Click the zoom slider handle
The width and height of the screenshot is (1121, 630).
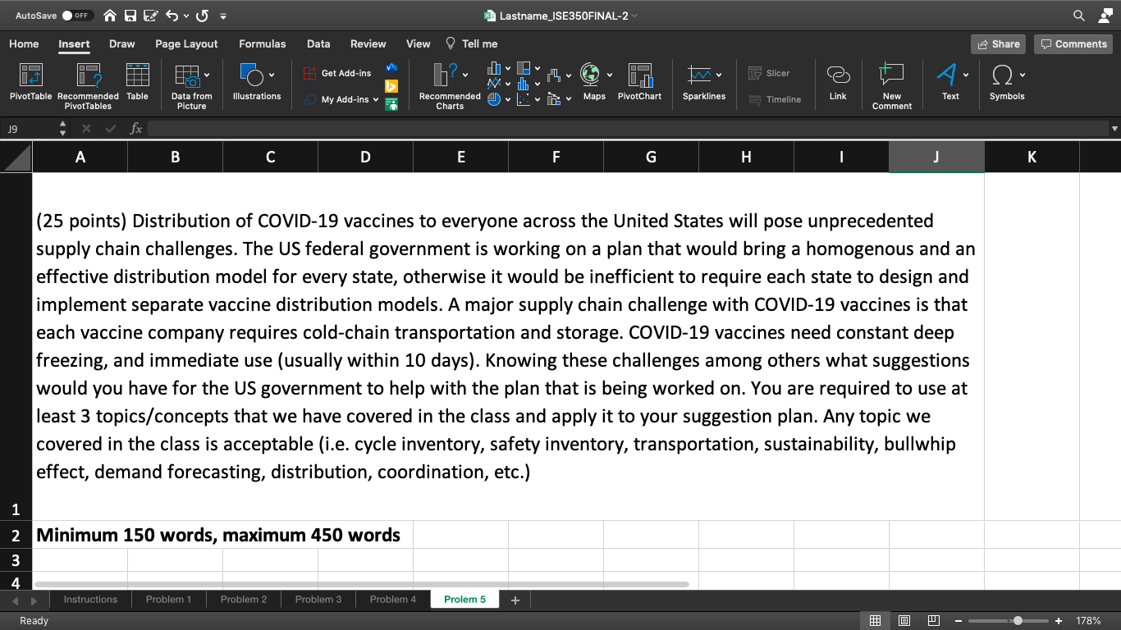click(x=1018, y=621)
